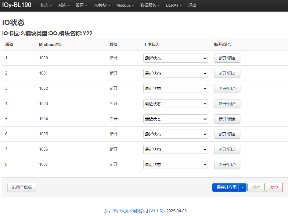The width and height of the screenshot is (288, 216).
Task: Click the 数值 column header
Action: [113, 44]
